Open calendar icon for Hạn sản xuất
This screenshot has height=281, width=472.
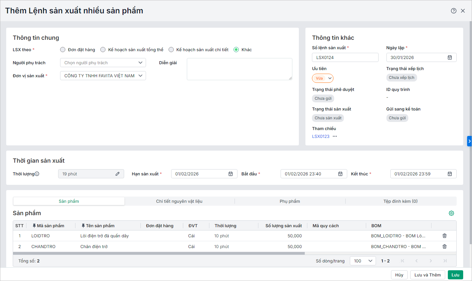click(231, 174)
